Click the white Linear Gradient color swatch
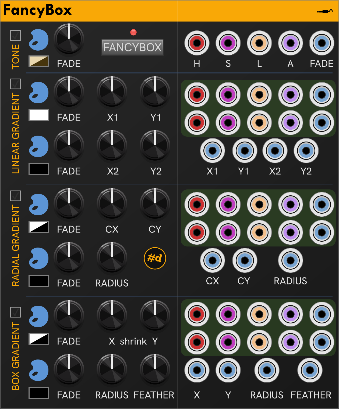Viewport: 339px width, 409px height. (39, 115)
